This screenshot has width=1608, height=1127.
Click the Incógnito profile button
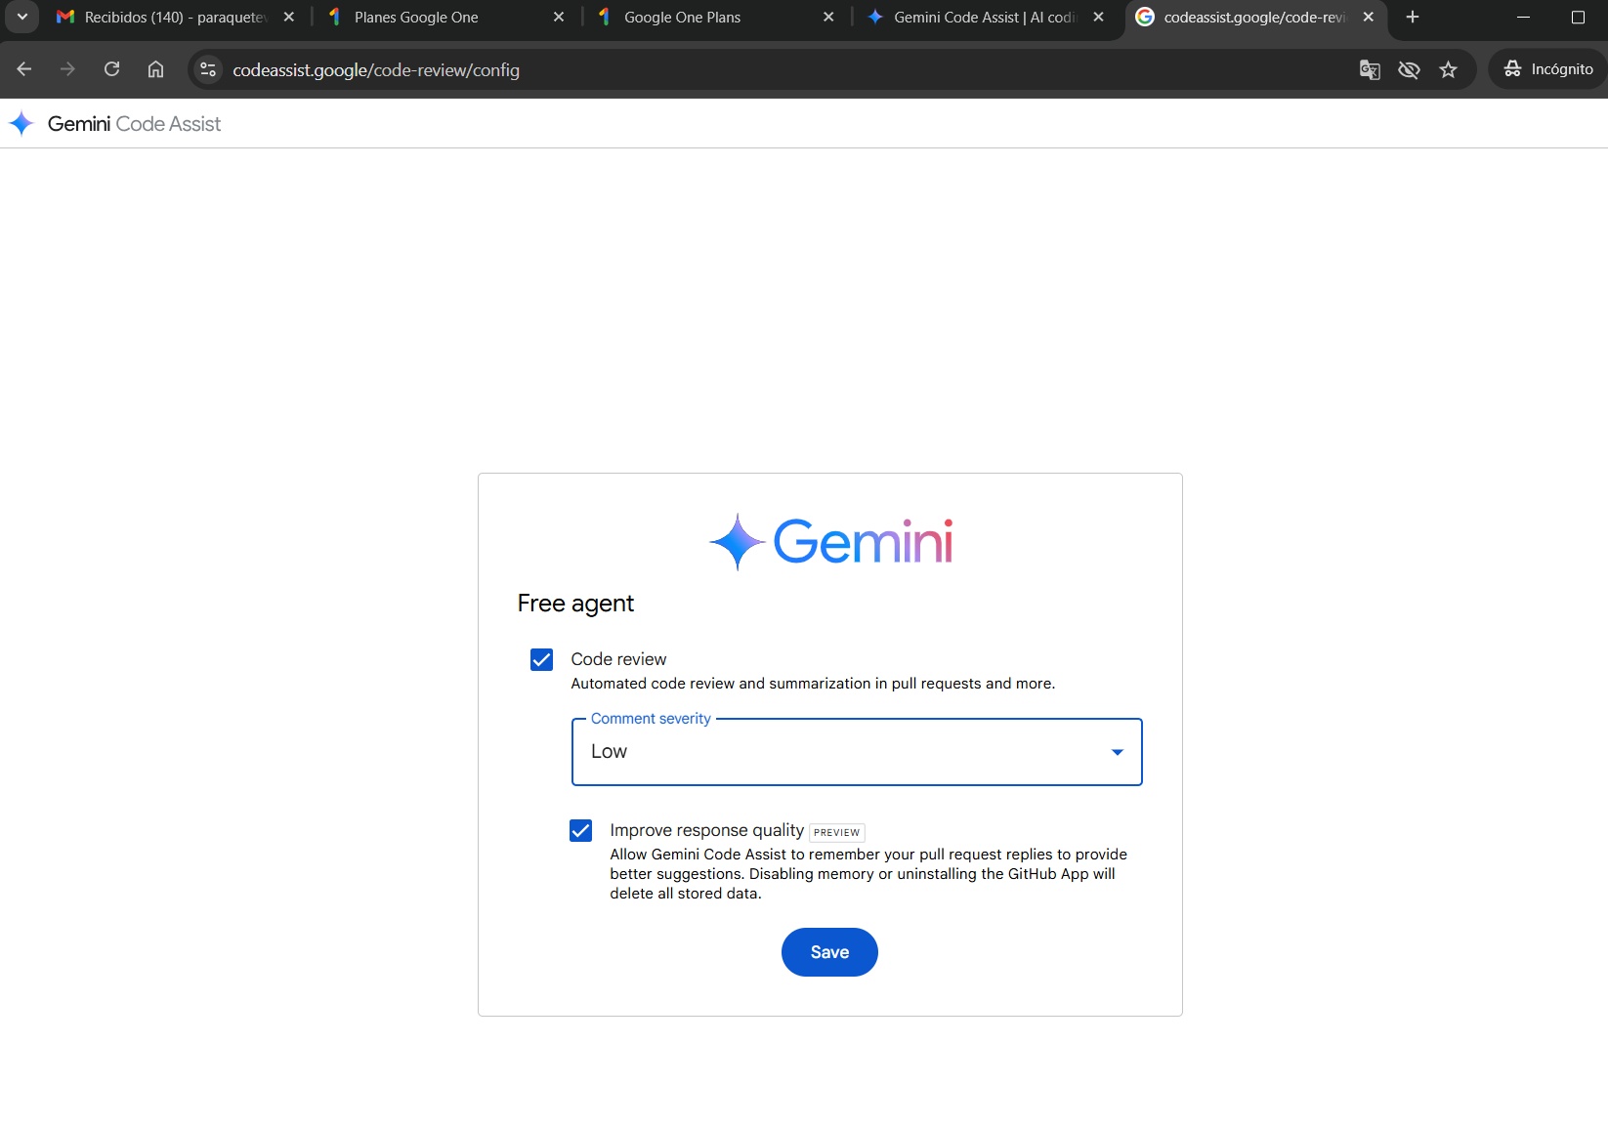coord(1548,69)
